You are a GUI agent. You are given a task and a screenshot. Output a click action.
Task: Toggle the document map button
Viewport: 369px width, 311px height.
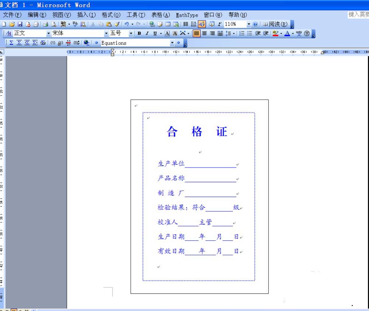click(212, 24)
